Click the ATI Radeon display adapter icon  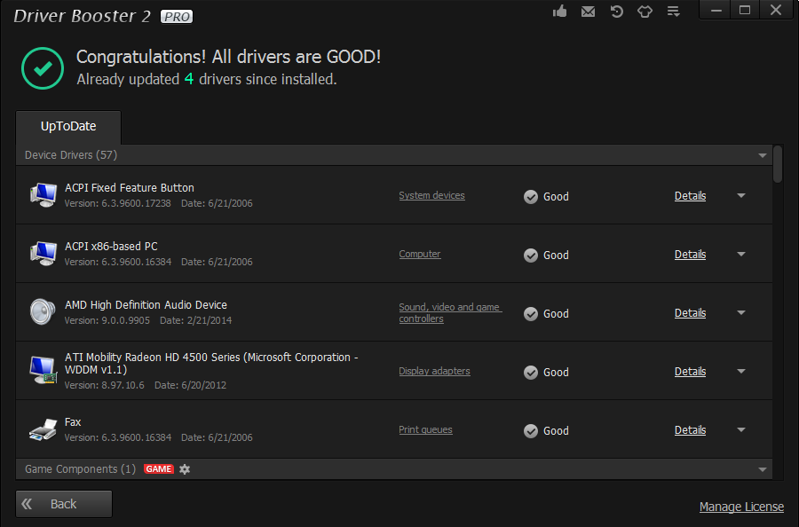[43, 370]
